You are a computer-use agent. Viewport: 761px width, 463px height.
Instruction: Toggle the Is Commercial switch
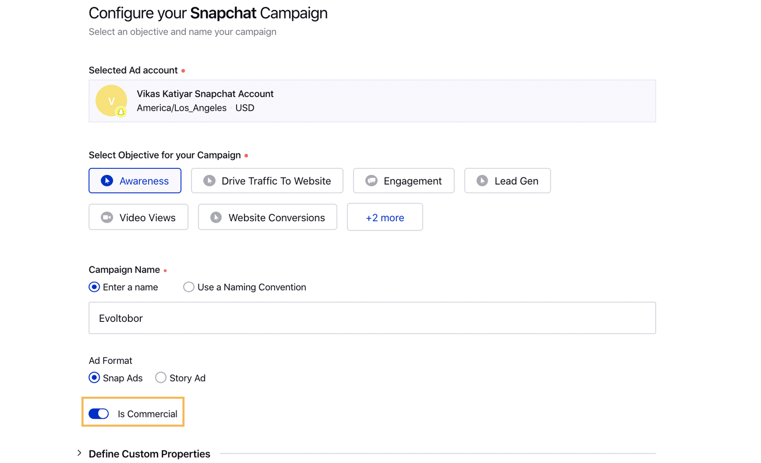pyautogui.click(x=99, y=414)
